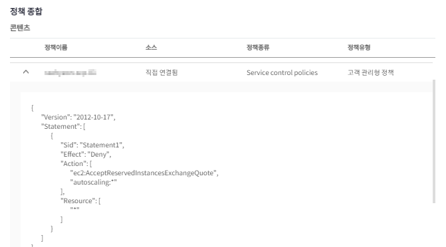The width and height of the screenshot is (446, 247).
Task: Click the '소스' column header
Action: click(151, 47)
